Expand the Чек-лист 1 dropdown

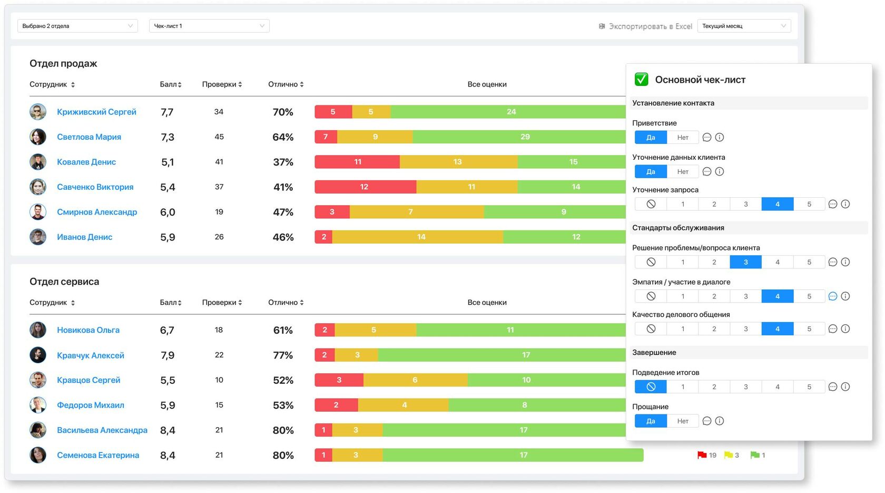point(209,26)
